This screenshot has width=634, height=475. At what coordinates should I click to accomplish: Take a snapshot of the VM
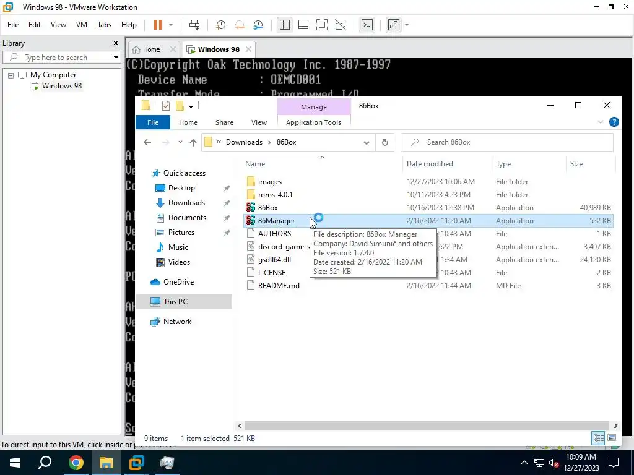click(220, 25)
